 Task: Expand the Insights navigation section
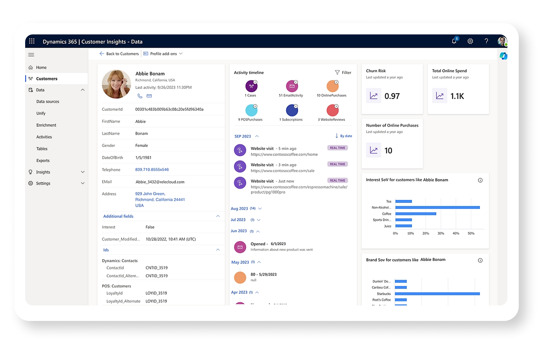click(x=82, y=172)
